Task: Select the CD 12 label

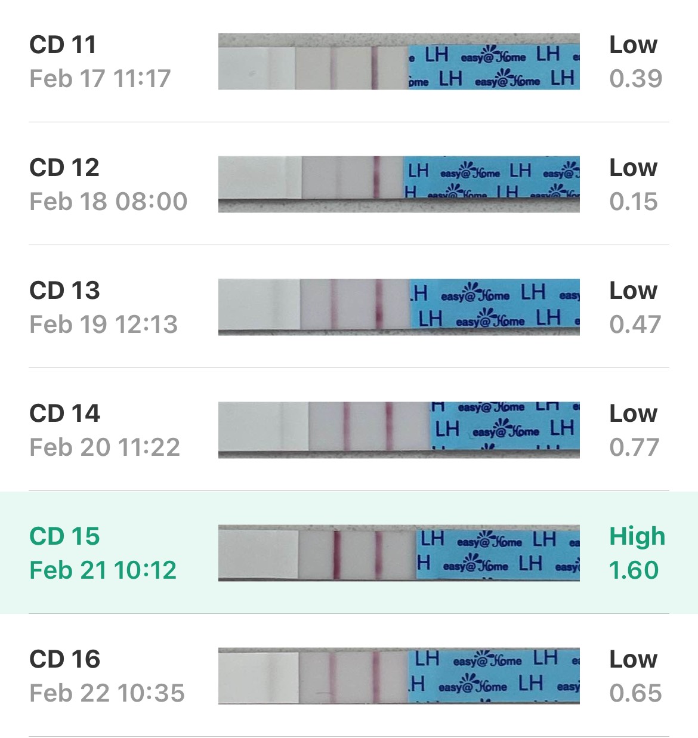Action: (64, 168)
